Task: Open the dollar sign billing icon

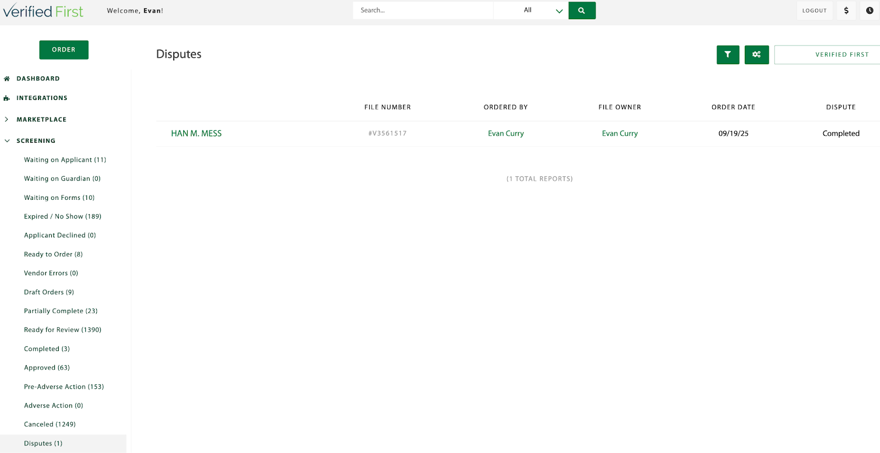Action: 846,10
